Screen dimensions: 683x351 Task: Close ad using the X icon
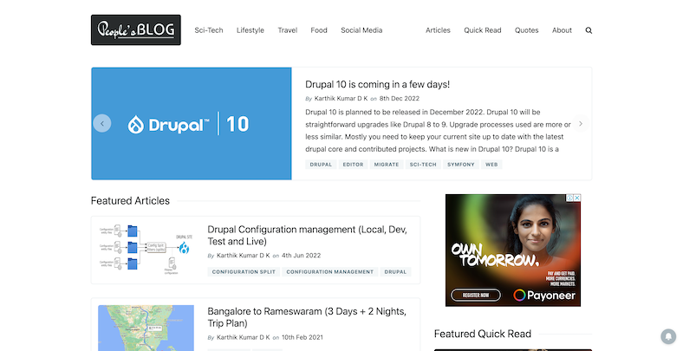(577, 198)
